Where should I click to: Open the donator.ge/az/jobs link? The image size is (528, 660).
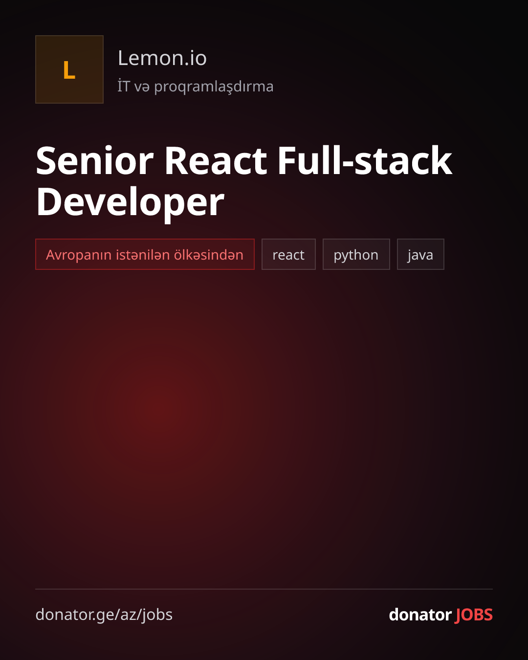[104, 615]
